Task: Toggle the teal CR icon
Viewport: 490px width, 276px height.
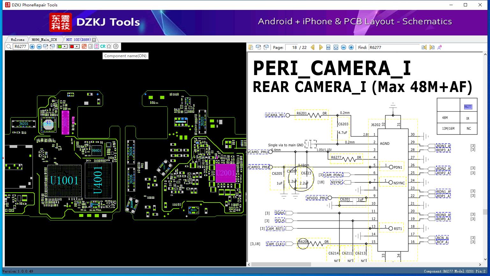Action: point(103,47)
